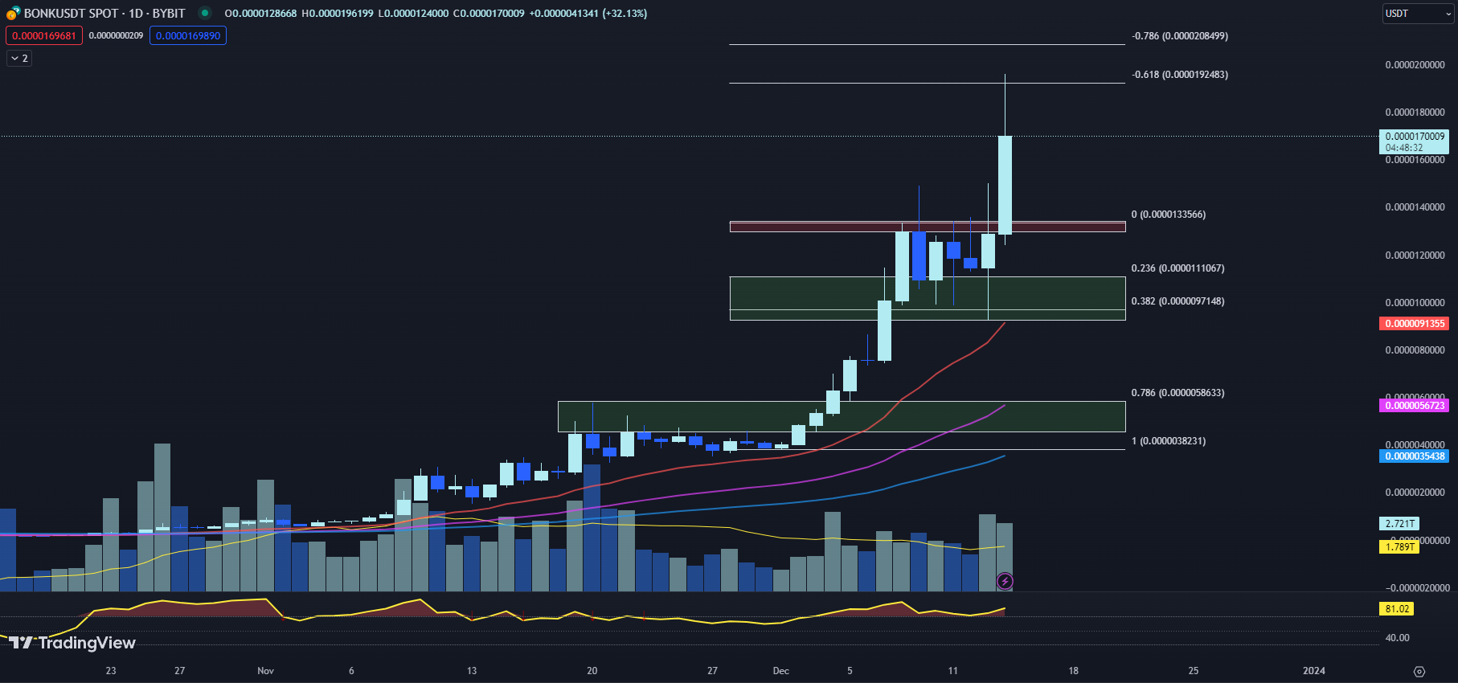Open the USDT currency dropdown
Viewport: 1458px width, 683px height.
(x=1418, y=14)
